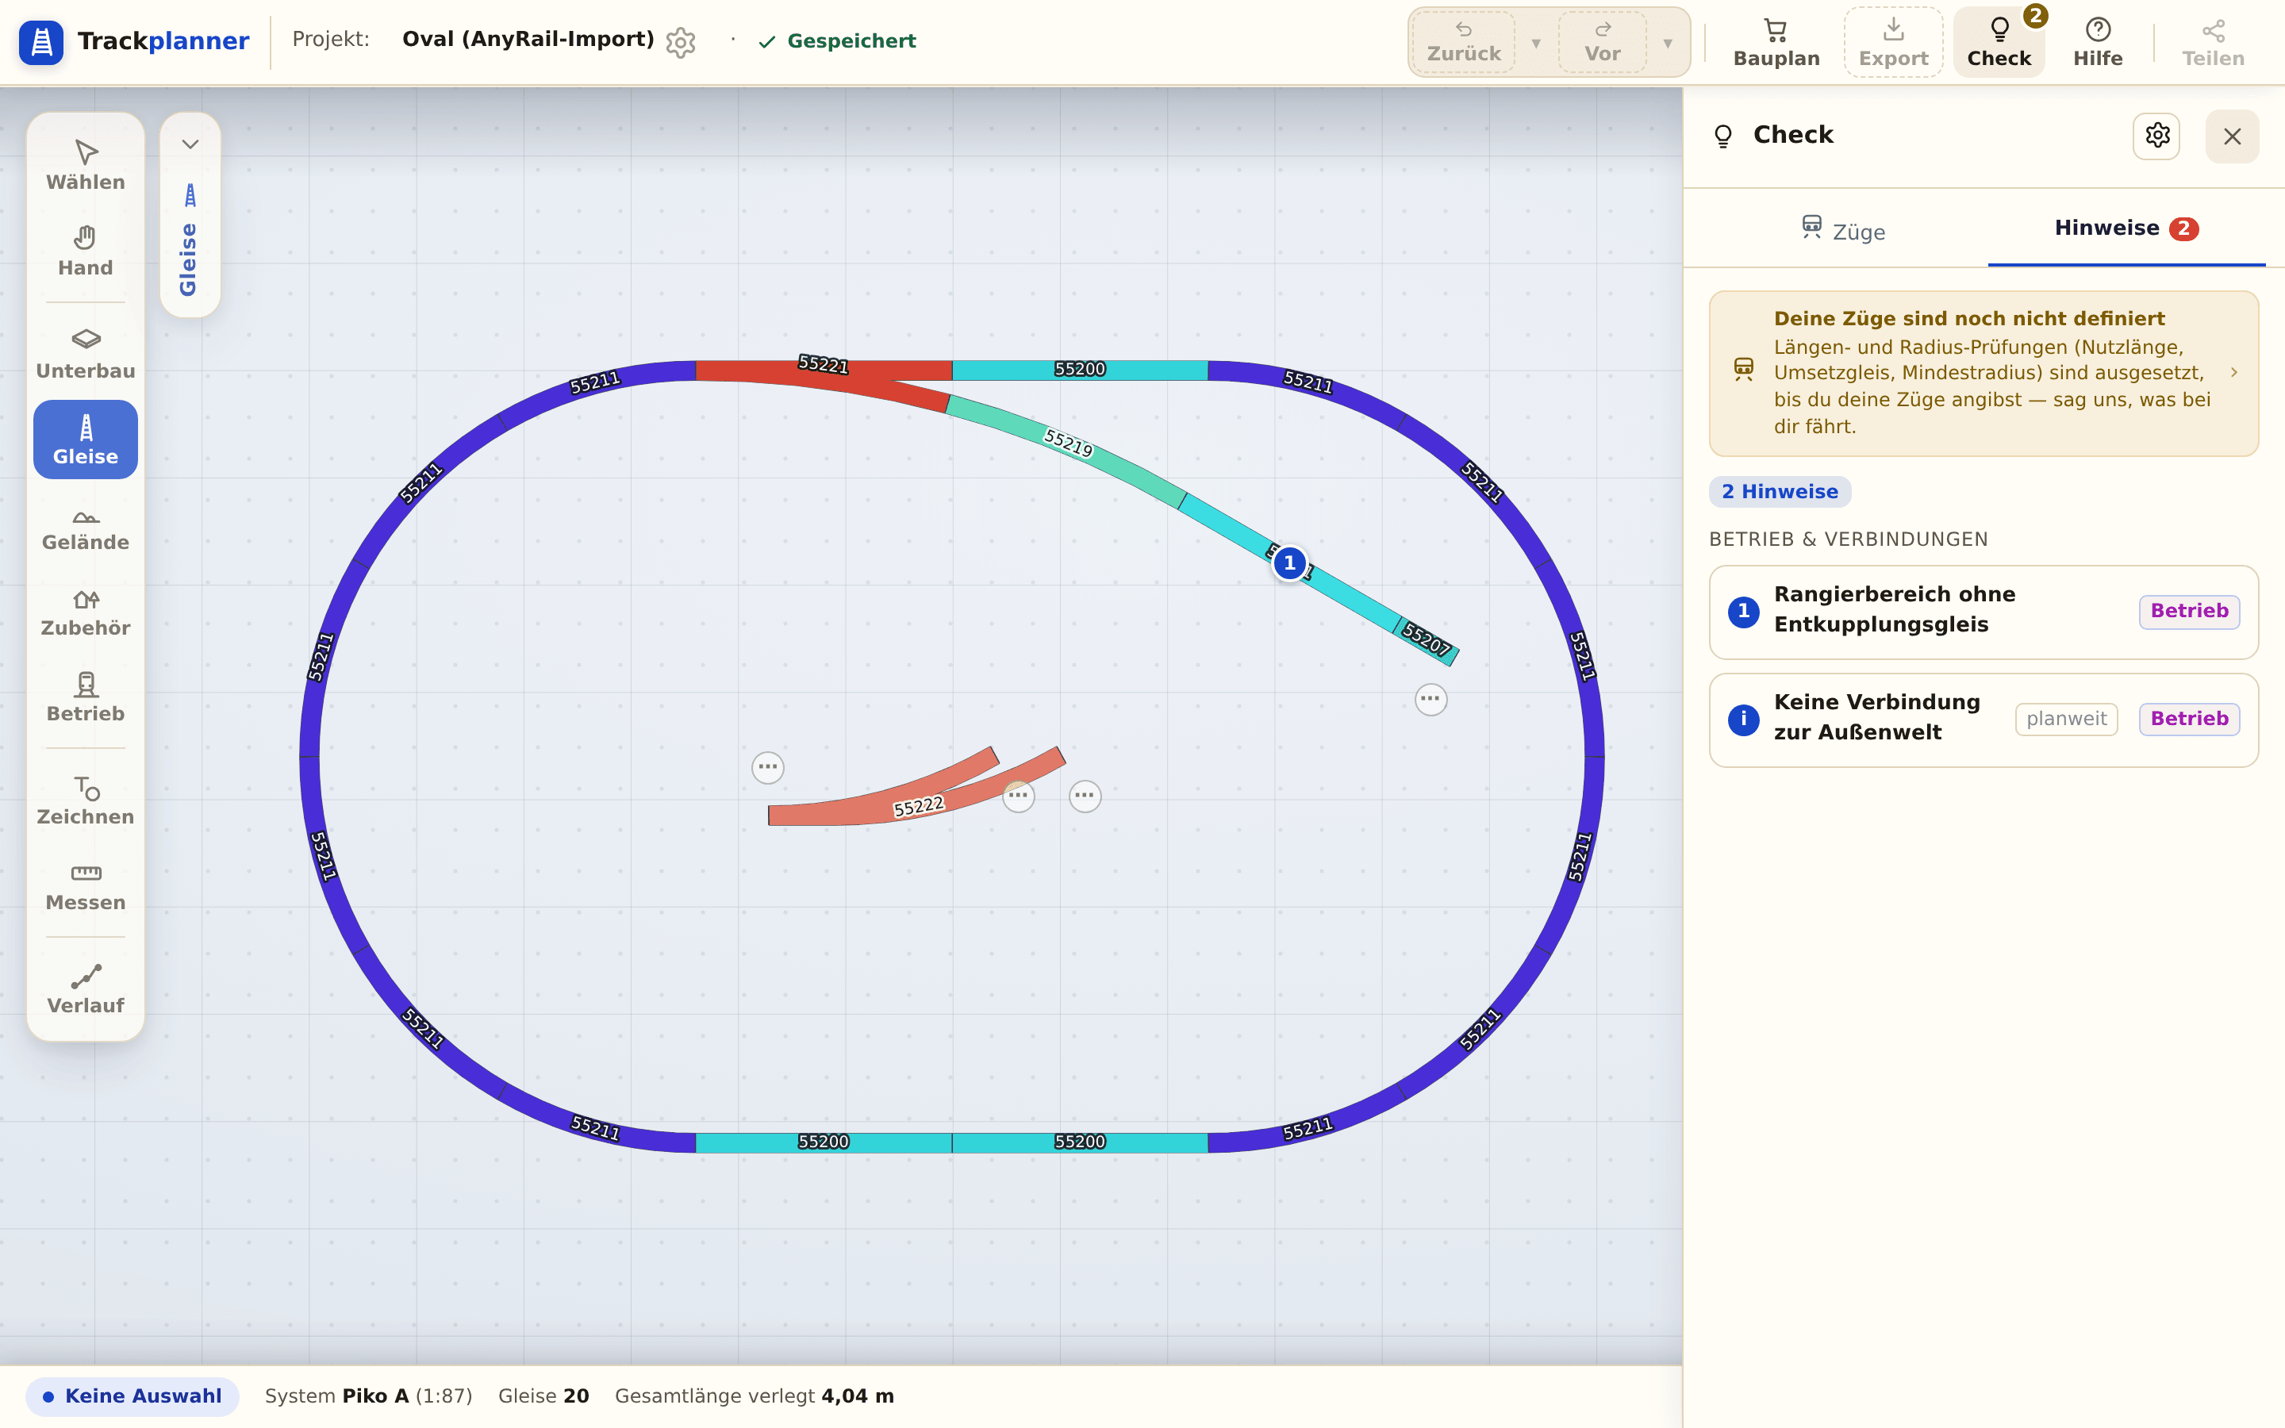Toggle the Check panel button
Screen dimensions: 2285x1428
point(1999,43)
